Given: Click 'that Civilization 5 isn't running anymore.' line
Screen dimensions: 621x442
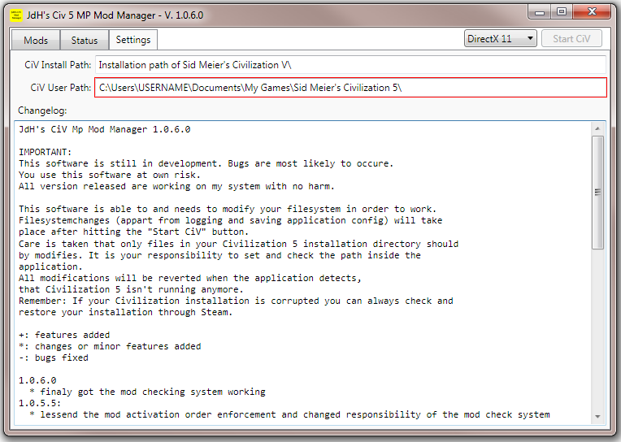Looking at the screenshot, I should point(131,289).
